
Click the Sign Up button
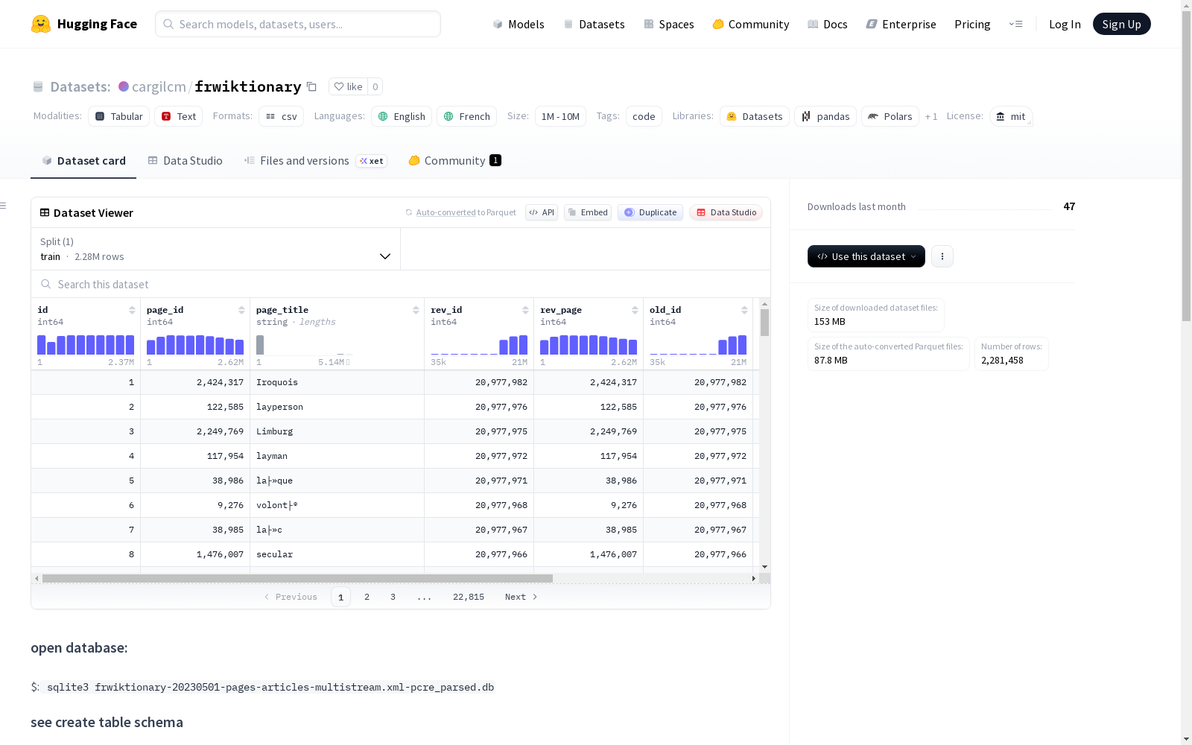[1121, 24]
